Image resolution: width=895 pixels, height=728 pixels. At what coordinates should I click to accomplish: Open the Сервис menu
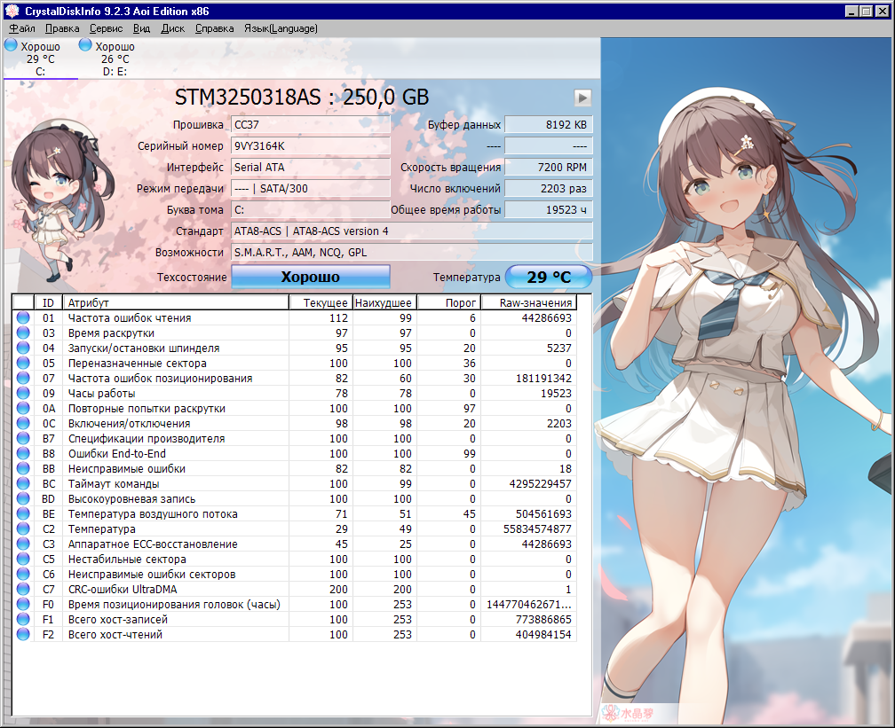pos(106,28)
